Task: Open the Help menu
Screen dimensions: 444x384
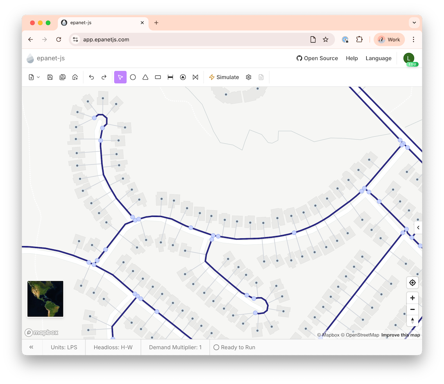Action: click(352, 58)
